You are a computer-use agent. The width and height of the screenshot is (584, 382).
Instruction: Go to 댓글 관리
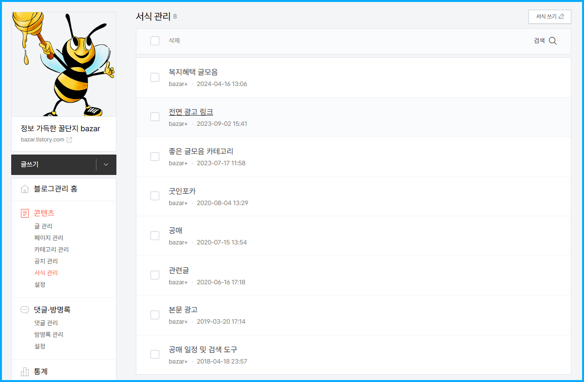[46, 323]
